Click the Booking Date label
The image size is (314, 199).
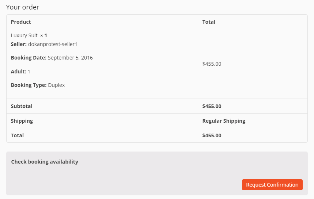29,58
